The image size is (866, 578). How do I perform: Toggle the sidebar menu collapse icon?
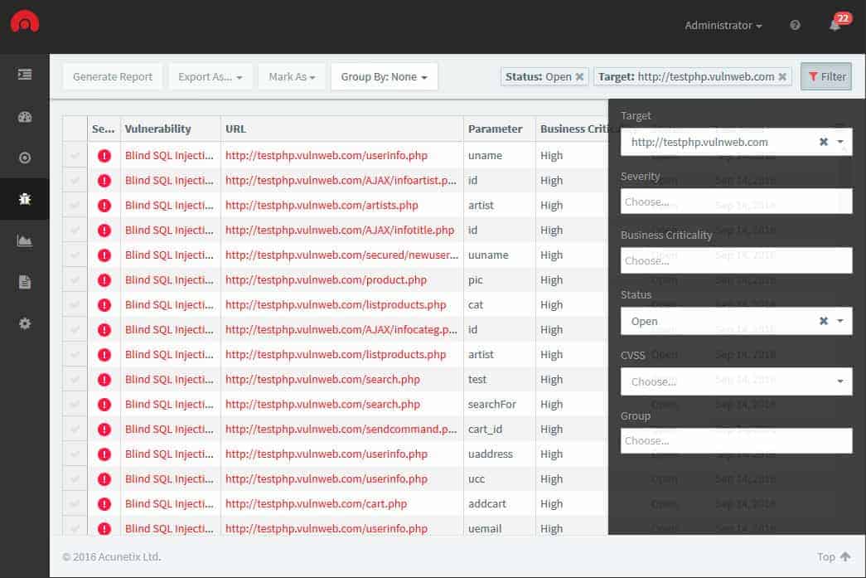25,74
